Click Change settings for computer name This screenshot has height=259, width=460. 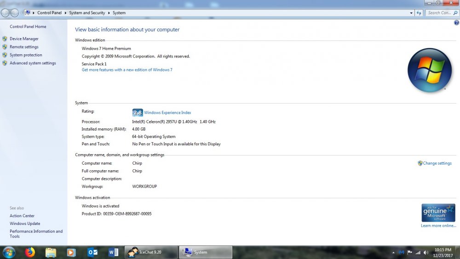pyautogui.click(x=437, y=163)
